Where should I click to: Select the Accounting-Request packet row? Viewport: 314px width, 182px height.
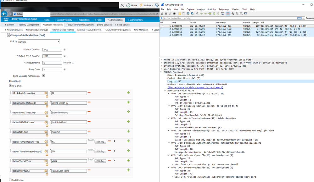point(237,32)
